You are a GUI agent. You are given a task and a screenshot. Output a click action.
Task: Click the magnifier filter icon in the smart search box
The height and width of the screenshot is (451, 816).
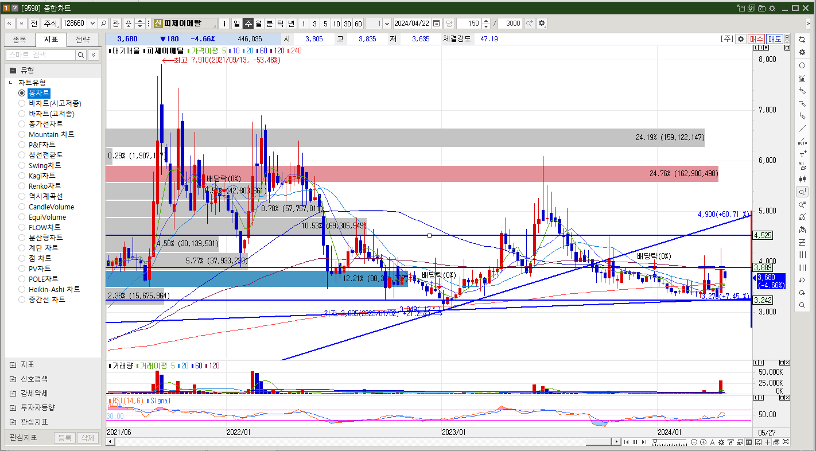[81, 55]
